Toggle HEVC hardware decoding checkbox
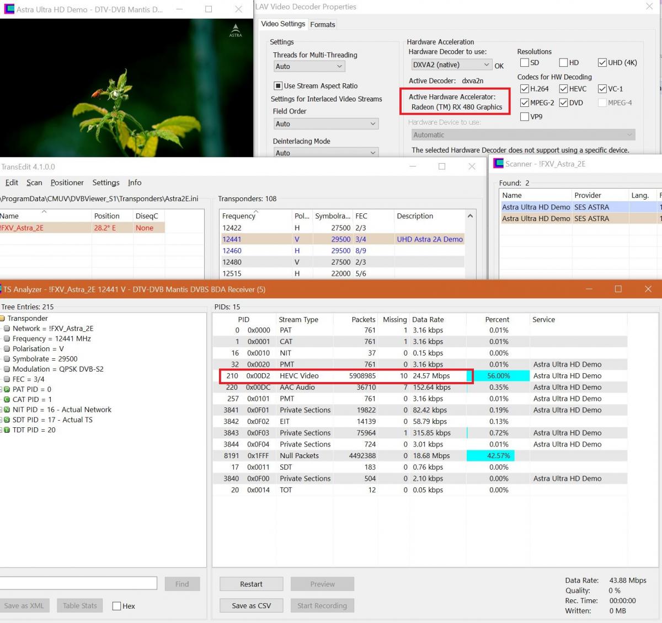This screenshot has height=623, width=662. click(563, 89)
